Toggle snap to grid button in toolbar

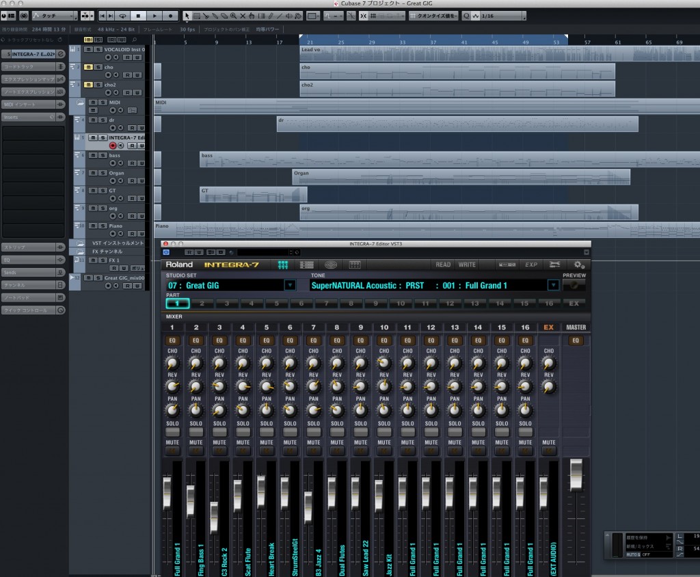[364, 16]
